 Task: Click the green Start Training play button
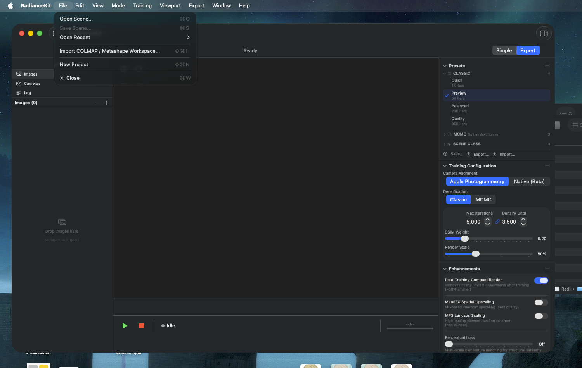tap(125, 326)
